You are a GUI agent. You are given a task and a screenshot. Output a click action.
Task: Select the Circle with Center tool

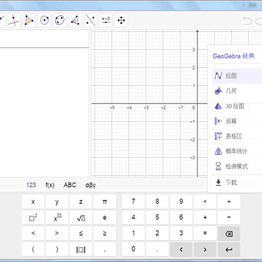click(x=44, y=20)
